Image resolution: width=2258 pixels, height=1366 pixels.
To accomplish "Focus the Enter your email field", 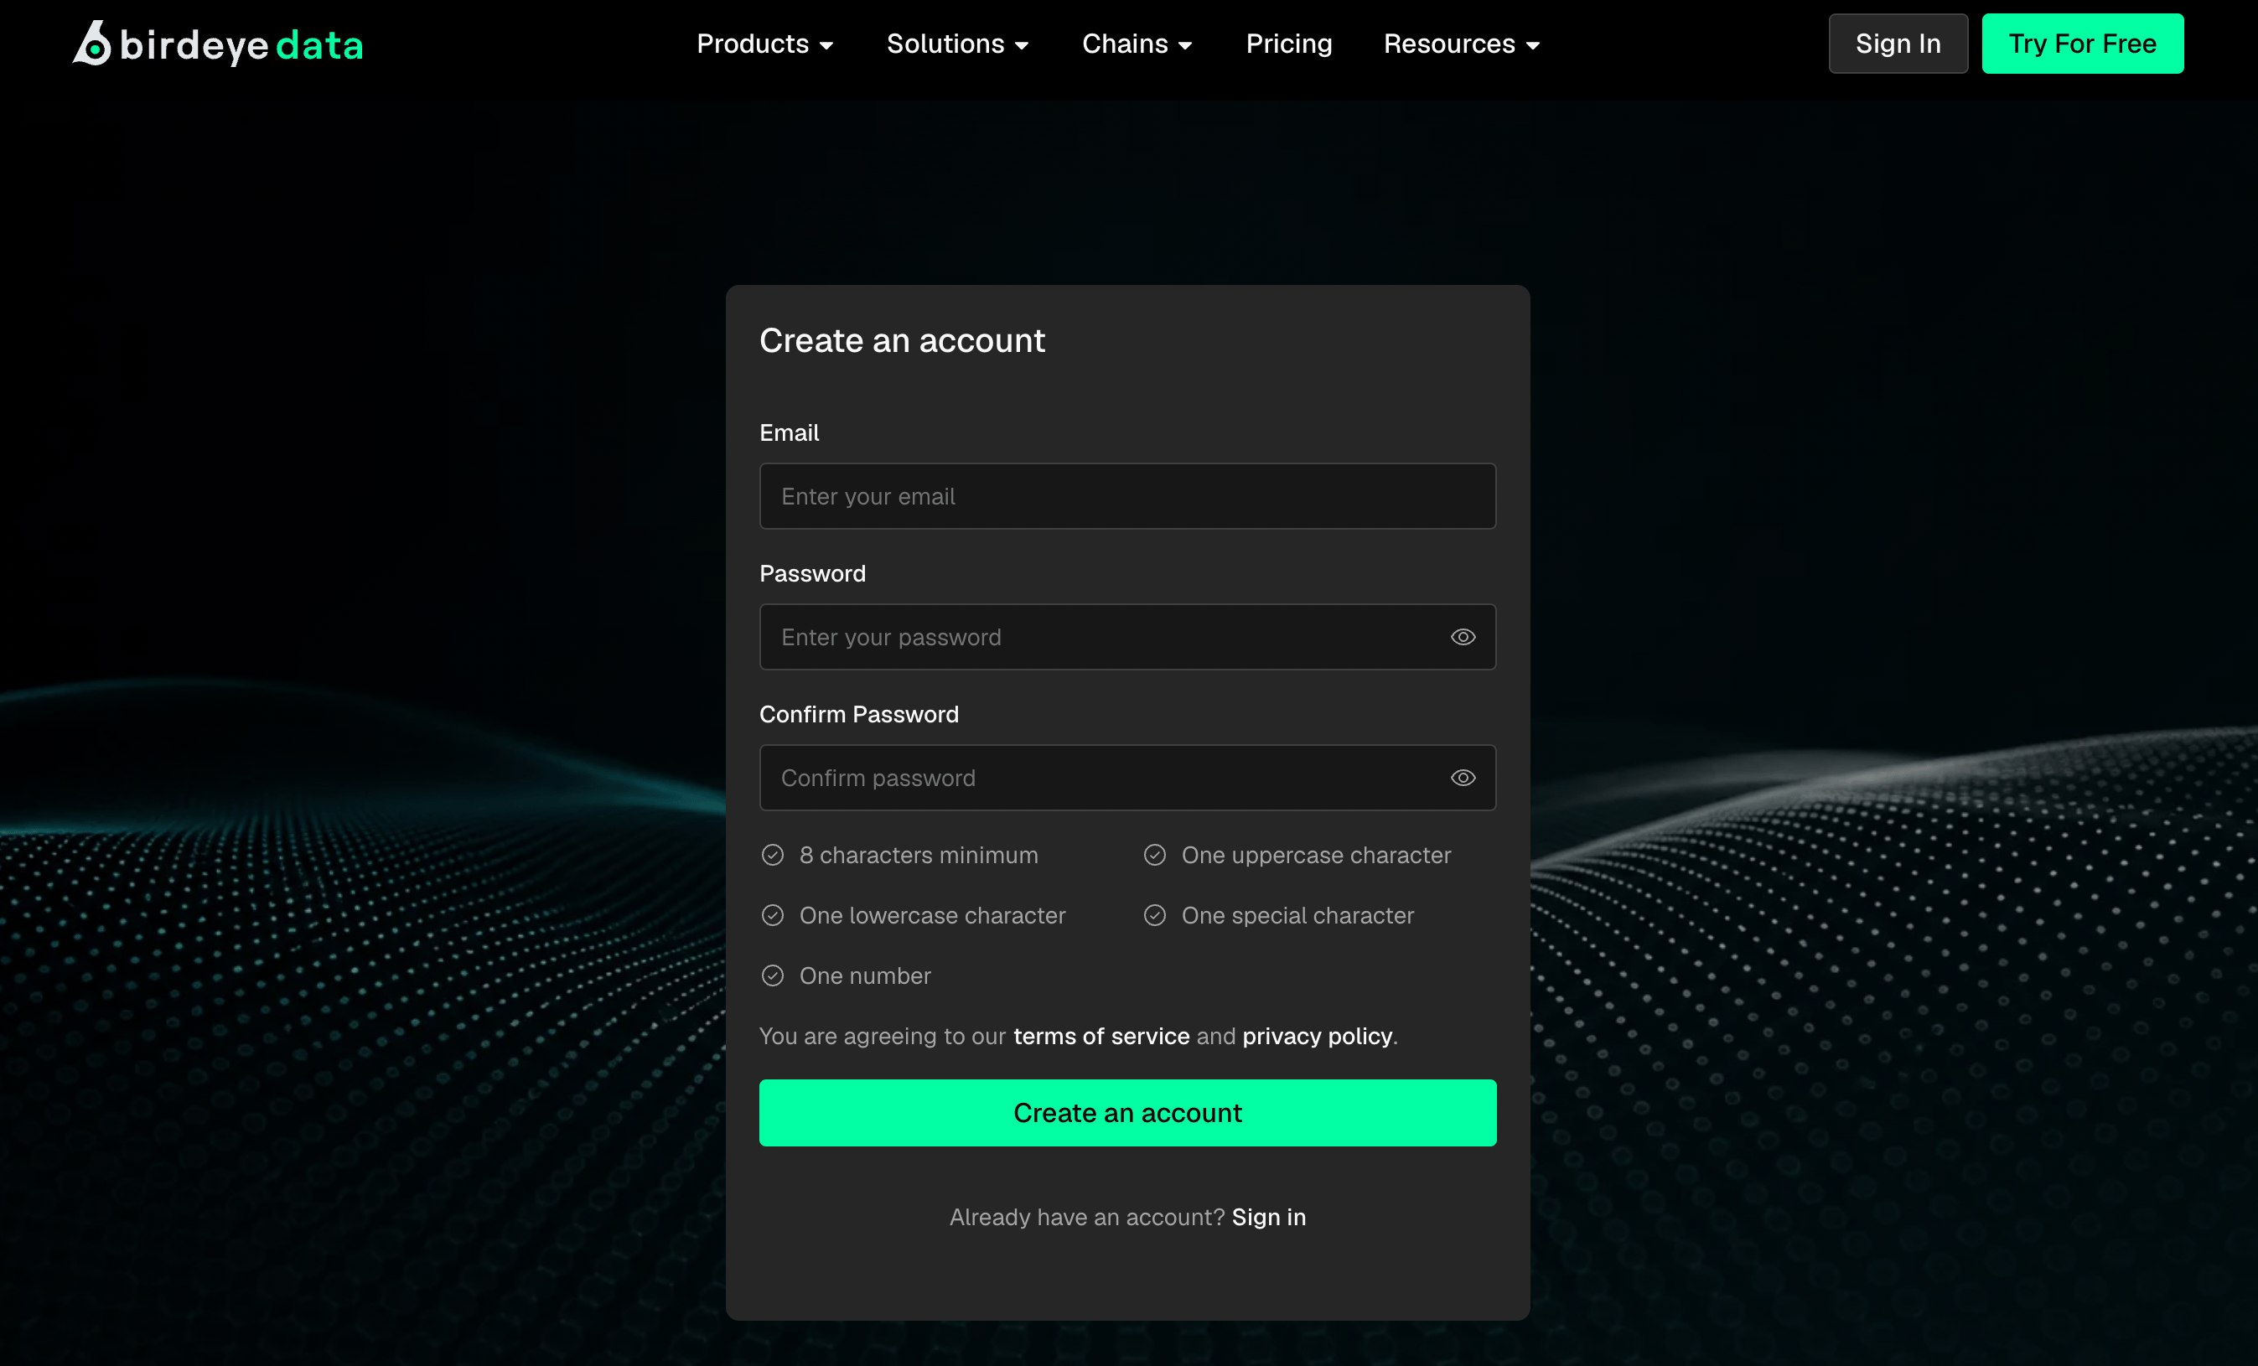I will pyautogui.click(x=1127, y=495).
